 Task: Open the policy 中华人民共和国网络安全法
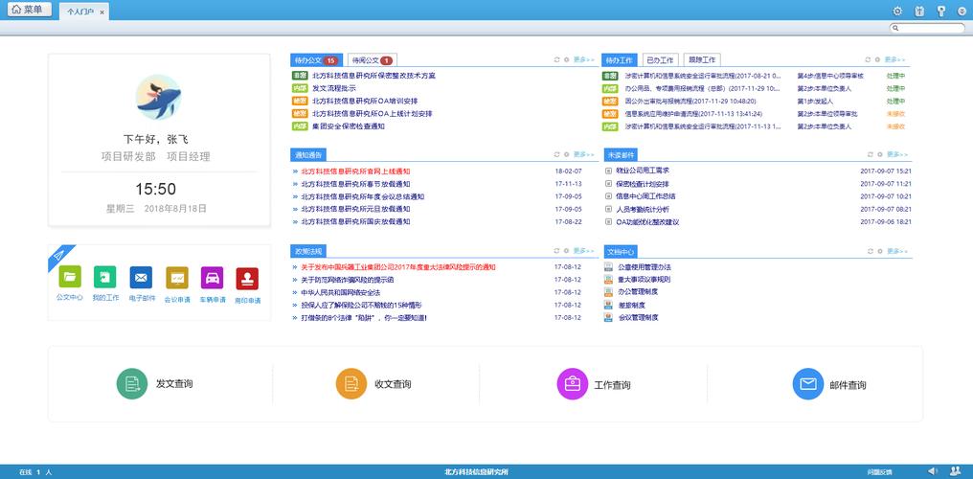341,292
